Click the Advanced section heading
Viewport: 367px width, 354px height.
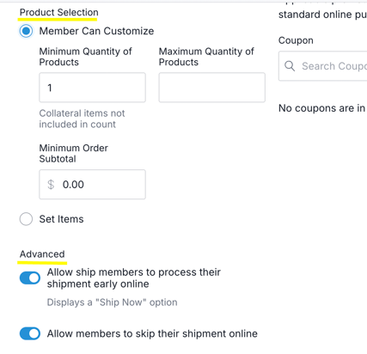42,254
